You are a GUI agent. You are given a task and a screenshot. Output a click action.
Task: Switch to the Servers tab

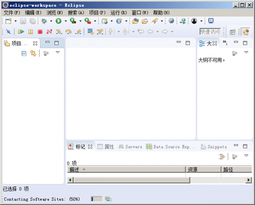(130, 147)
